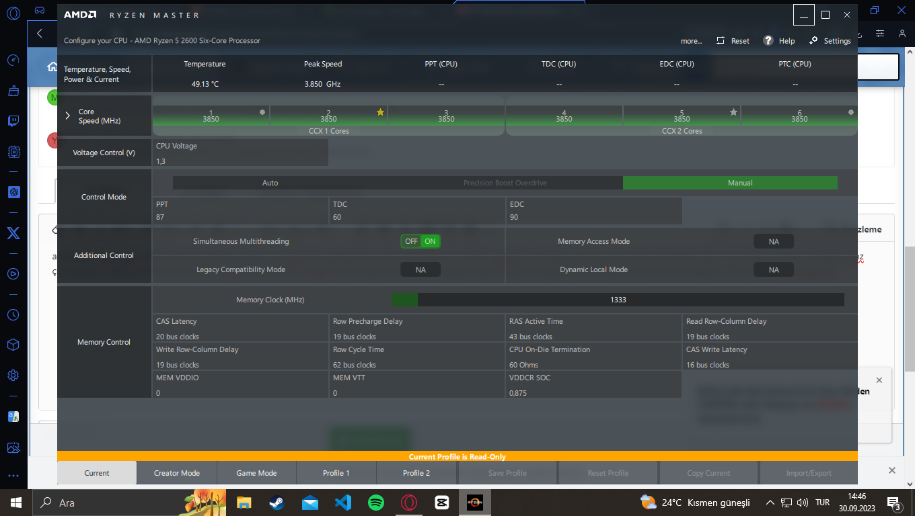Switch to the Creator Mode tab

(177, 473)
